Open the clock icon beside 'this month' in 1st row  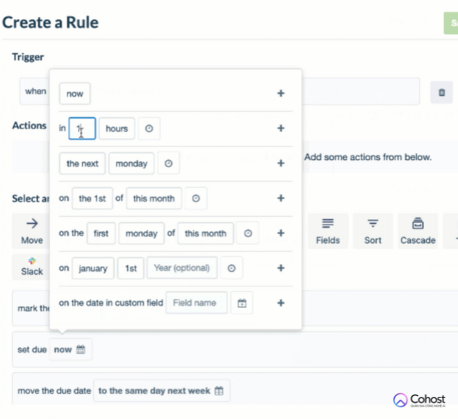pos(196,199)
